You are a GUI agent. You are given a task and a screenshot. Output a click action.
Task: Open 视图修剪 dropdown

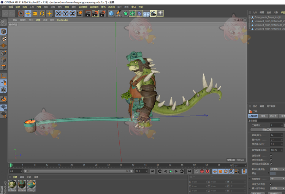pos(277,179)
